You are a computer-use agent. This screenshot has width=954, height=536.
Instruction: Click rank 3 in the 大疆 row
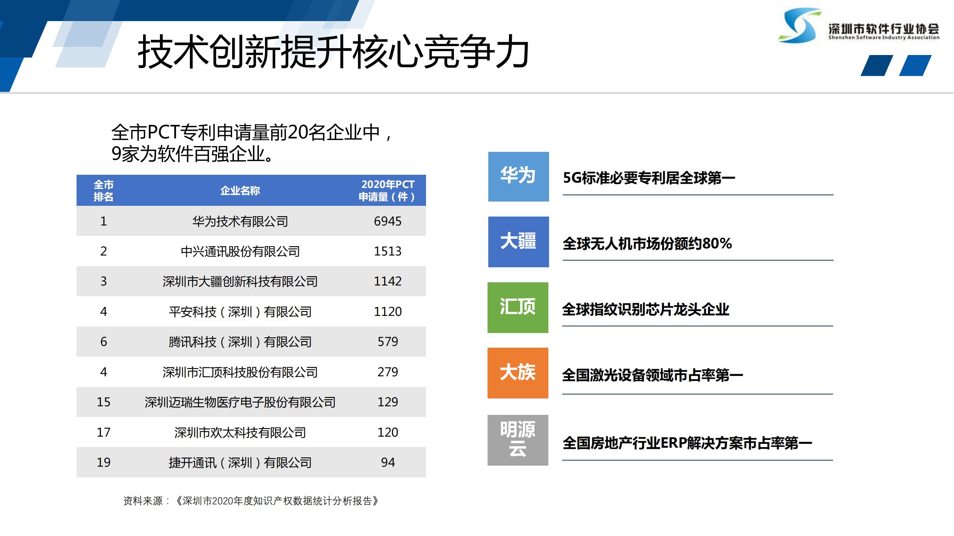[103, 282]
